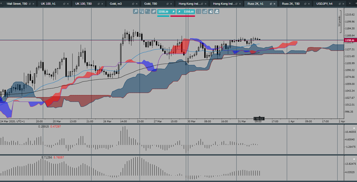
Task: Close the UK 100, T80 tab
Action: click(103, 4)
